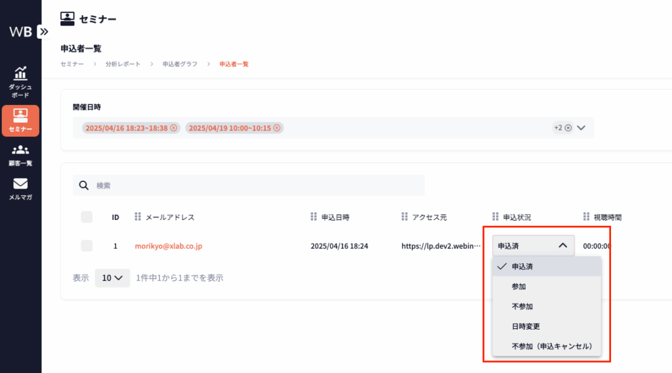This screenshot has height=373, width=672.
Task: Expand the 開催日時 date selector chevron
Action: tap(581, 128)
